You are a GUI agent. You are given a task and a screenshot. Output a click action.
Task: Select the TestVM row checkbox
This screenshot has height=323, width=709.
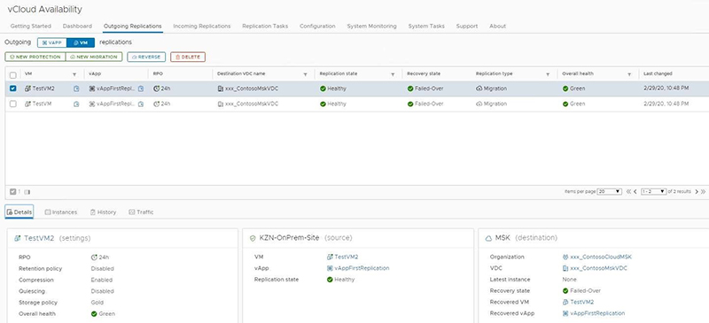point(13,104)
